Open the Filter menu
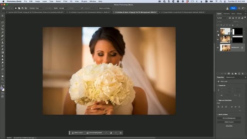The height and width of the screenshot is (139, 247). coord(65,1)
